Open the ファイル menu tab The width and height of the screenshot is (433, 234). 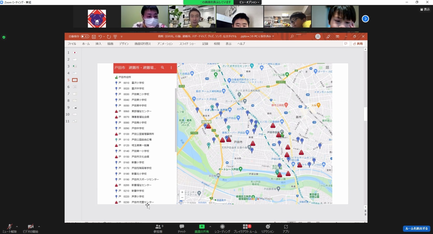tap(72, 44)
